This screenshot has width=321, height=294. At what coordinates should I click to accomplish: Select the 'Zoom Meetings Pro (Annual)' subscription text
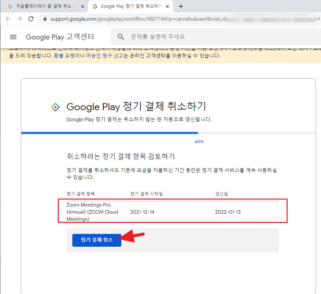pos(92,212)
